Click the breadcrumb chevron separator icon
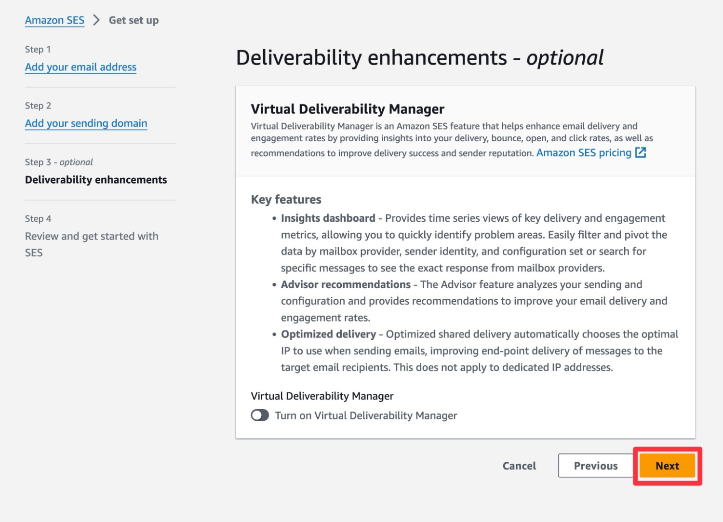 (96, 20)
